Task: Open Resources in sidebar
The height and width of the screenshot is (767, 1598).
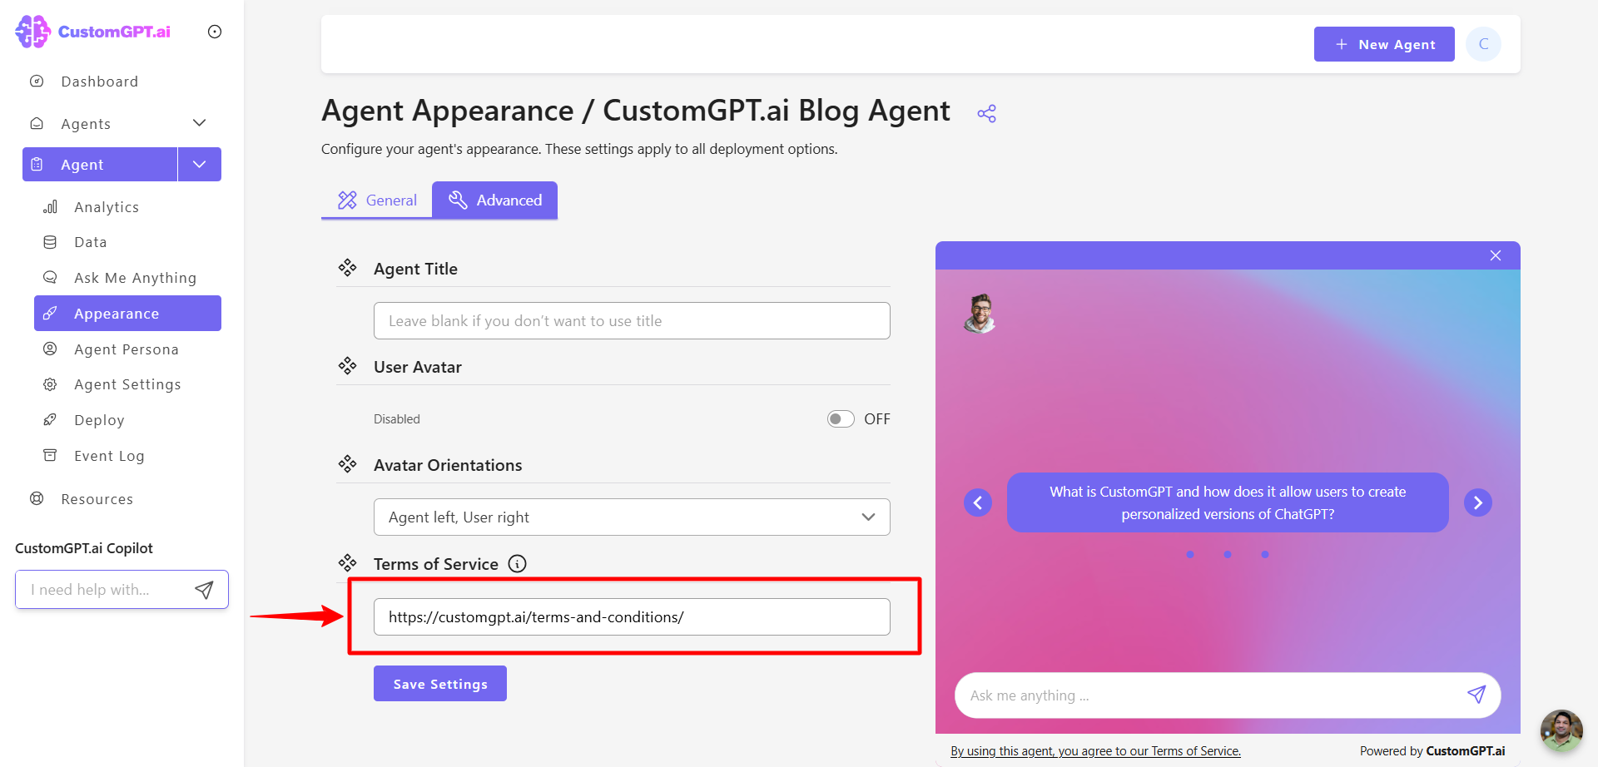Action: click(97, 499)
